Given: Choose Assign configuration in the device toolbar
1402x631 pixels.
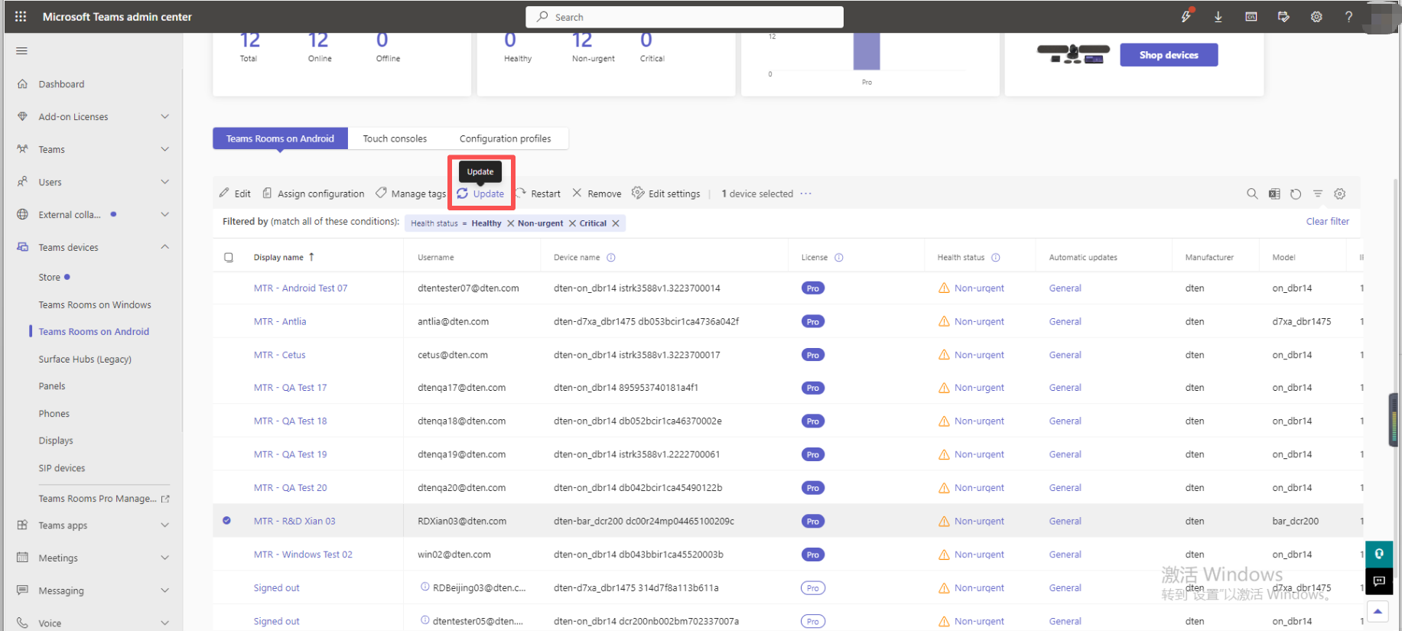Looking at the screenshot, I should (313, 194).
